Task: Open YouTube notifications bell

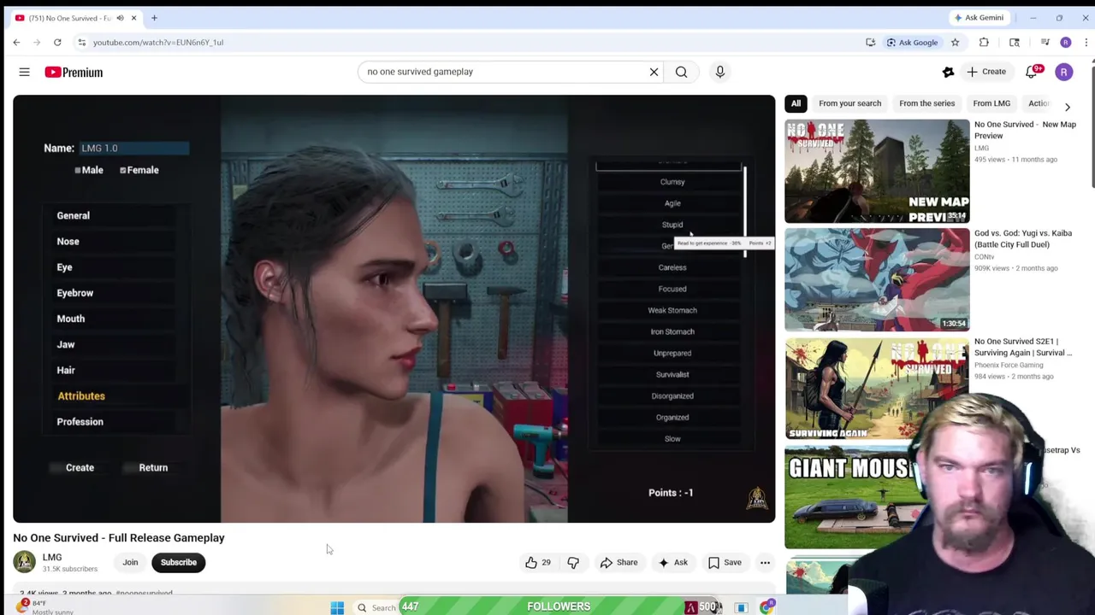Action: [x=1032, y=72]
